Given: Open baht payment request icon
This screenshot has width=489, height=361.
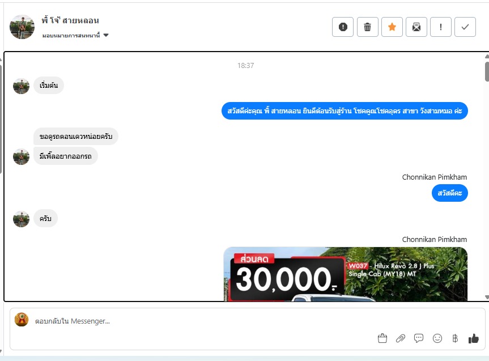Looking at the screenshot, I should [455, 338].
